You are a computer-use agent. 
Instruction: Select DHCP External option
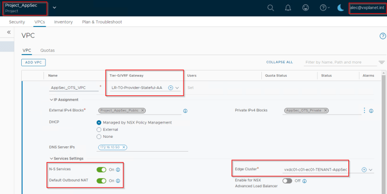99,129
